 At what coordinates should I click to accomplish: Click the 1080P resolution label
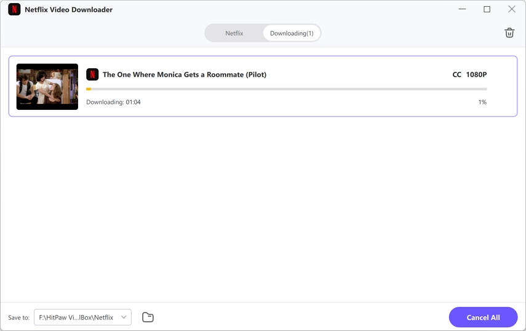tap(476, 74)
